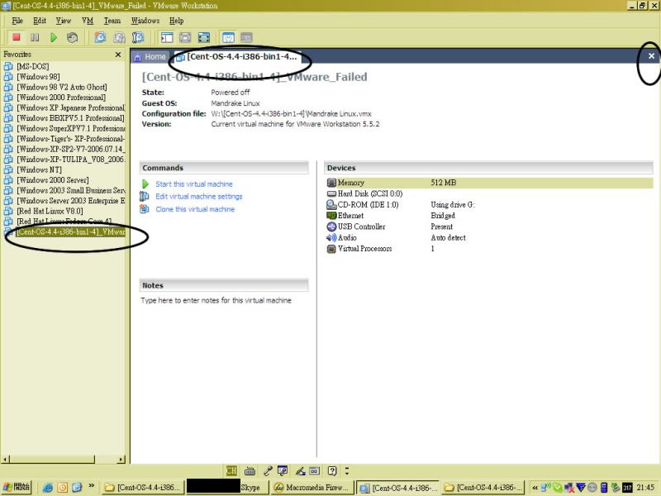Click the Edit virtual machine settings icon

(145, 196)
